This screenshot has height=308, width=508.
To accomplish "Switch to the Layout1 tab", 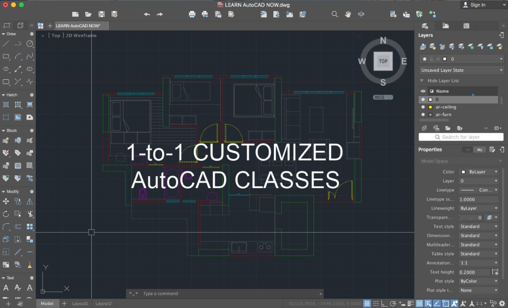I will pos(80,304).
